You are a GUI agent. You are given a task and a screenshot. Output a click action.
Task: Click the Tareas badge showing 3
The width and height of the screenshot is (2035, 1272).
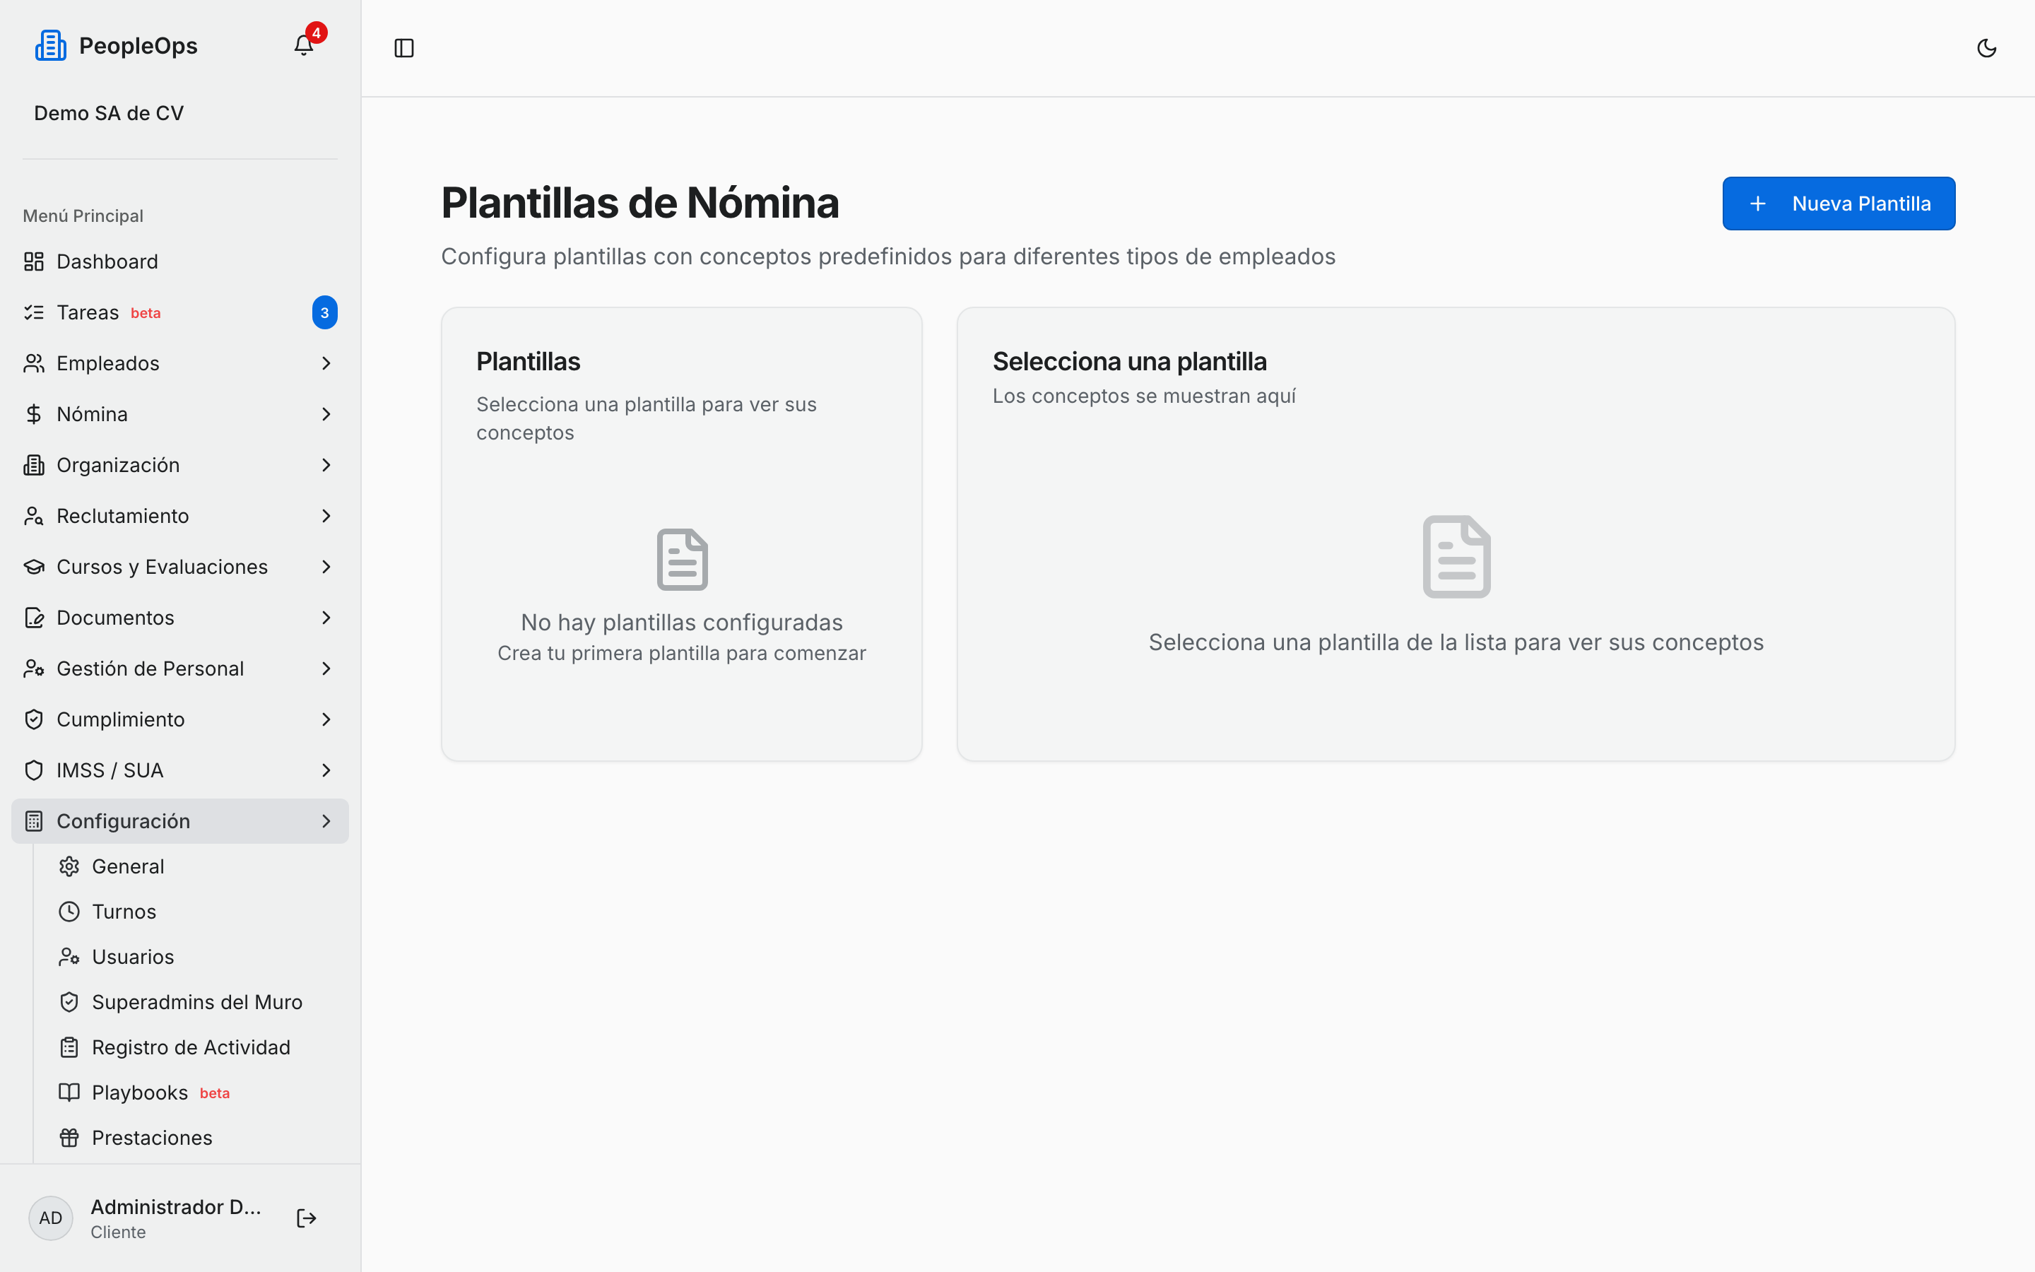[324, 312]
